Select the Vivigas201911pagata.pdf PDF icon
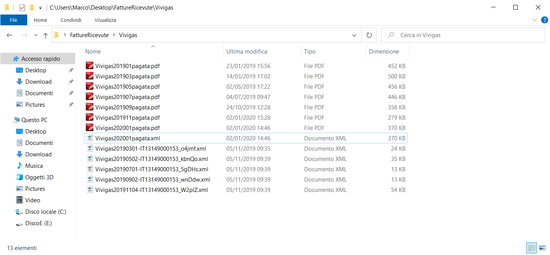This screenshot has width=550, height=255. pyautogui.click(x=90, y=117)
